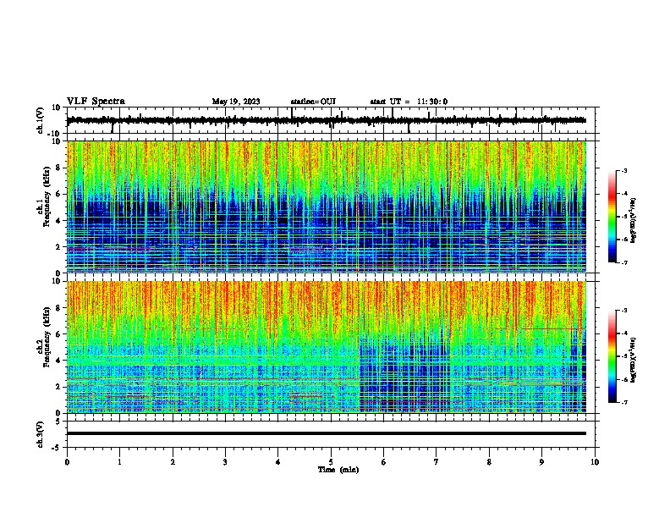Click the "ch.3(V)" axis label
Image resolution: width=670 pixels, height=518 pixels.
[41, 434]
